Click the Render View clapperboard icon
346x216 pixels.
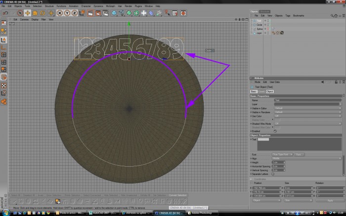[x=90, y=13]
